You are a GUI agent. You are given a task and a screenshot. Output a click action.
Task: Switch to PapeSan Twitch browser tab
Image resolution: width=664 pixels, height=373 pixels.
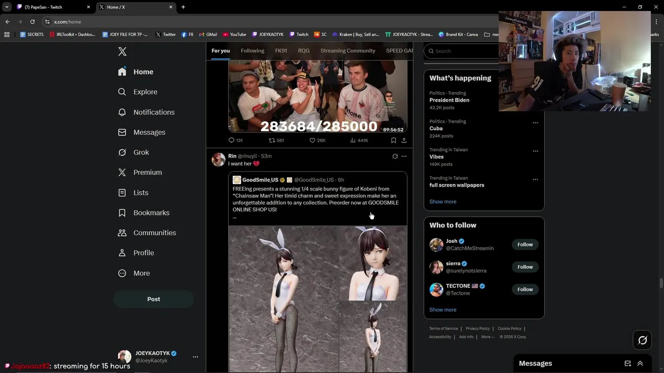53,7
